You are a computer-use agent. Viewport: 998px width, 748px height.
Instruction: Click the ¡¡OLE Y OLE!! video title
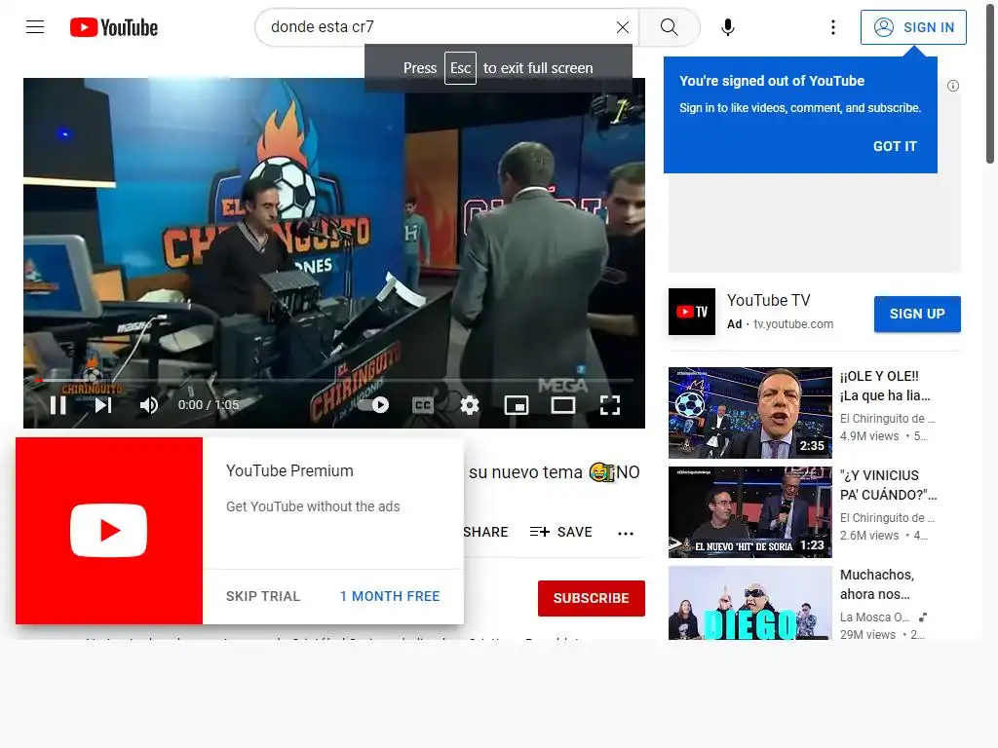tap(885, 386)
